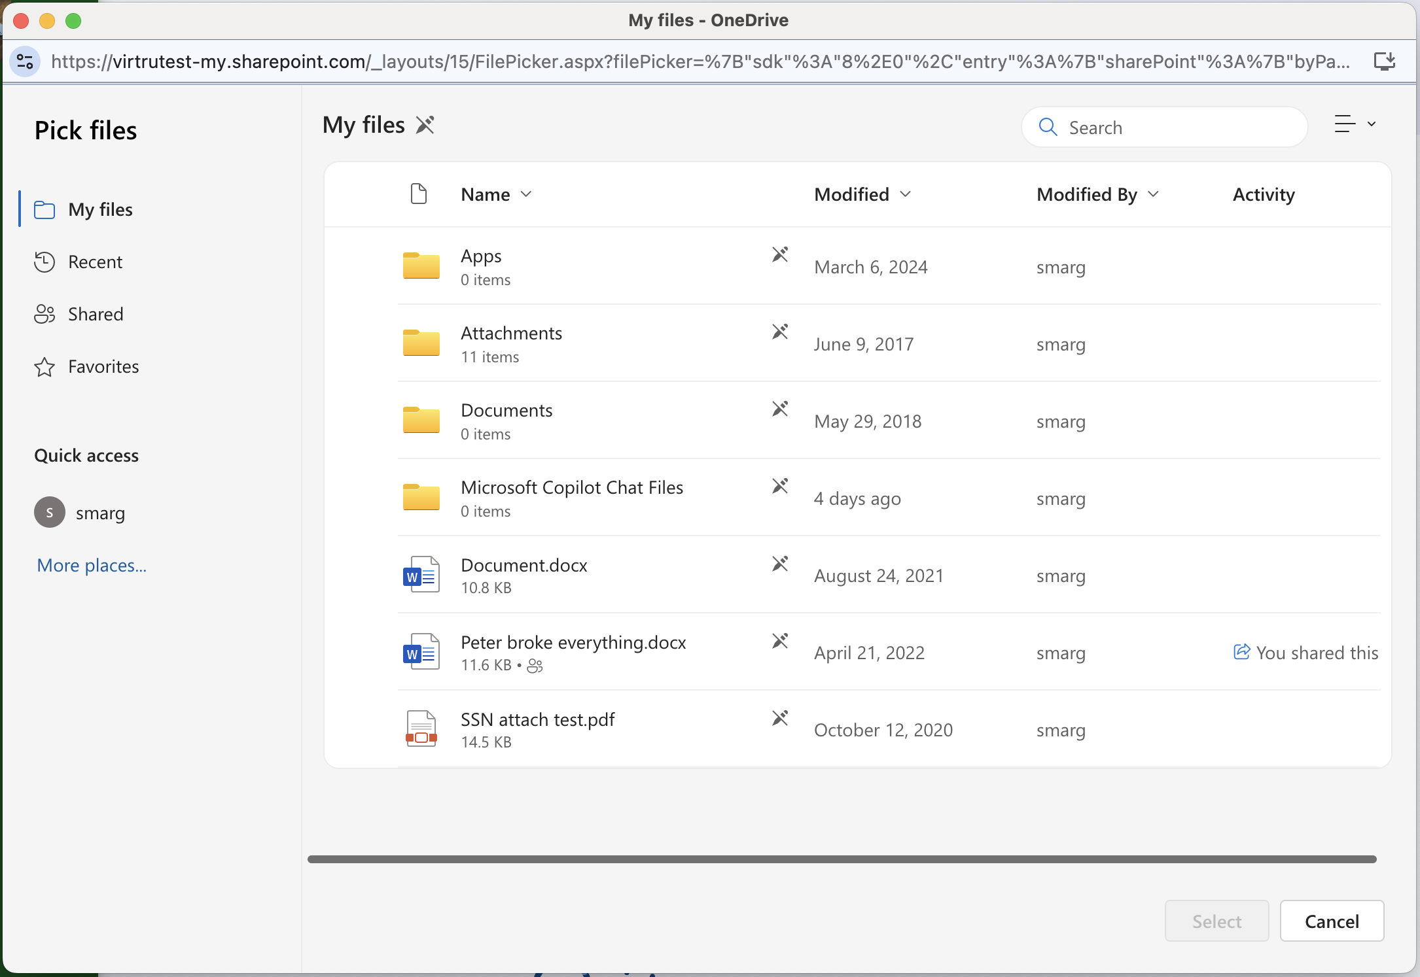The width and height of the screenshot is (1420, 977).
Task: Open smarg under Quick access
Action: [100, 513]
